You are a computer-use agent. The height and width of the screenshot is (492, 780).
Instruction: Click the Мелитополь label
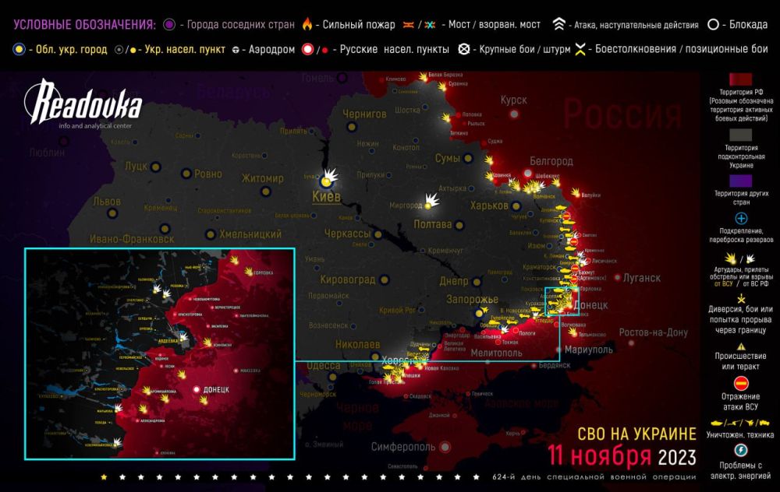tap(496, 353)
